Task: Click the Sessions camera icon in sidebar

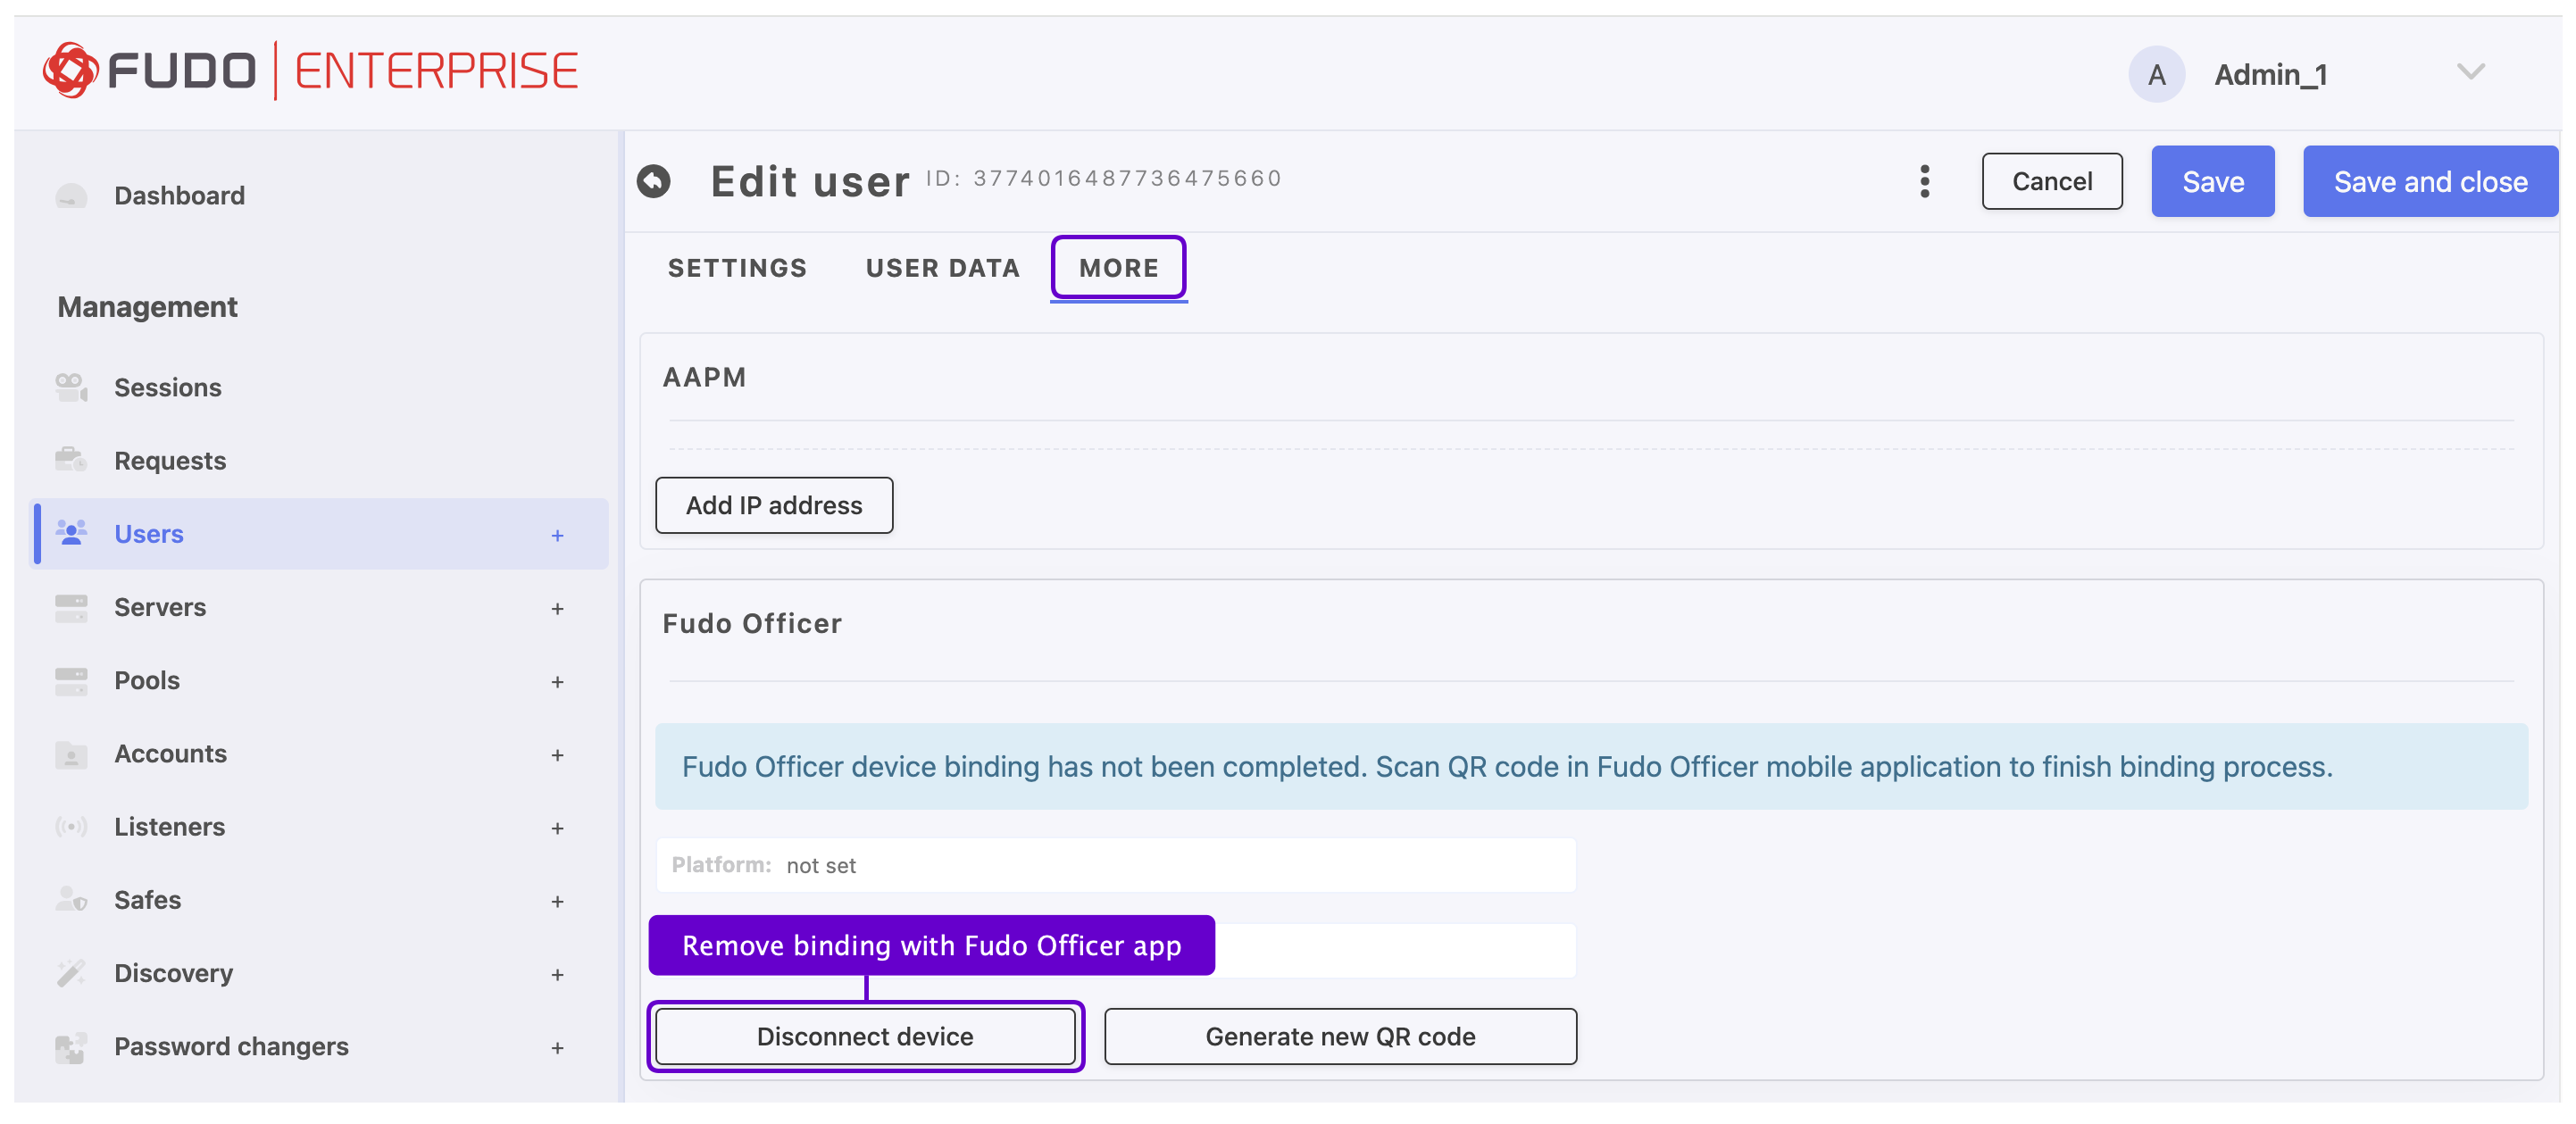Action: pyautogui.click(x=71, y=387)
